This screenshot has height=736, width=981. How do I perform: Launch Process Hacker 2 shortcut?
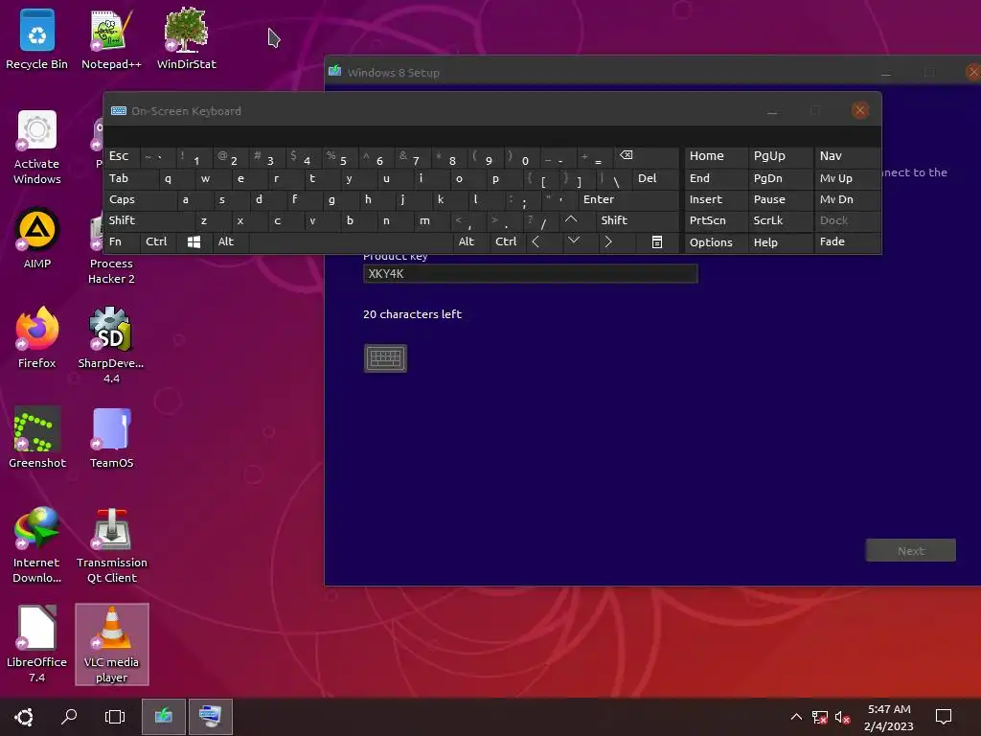(111, 246)
